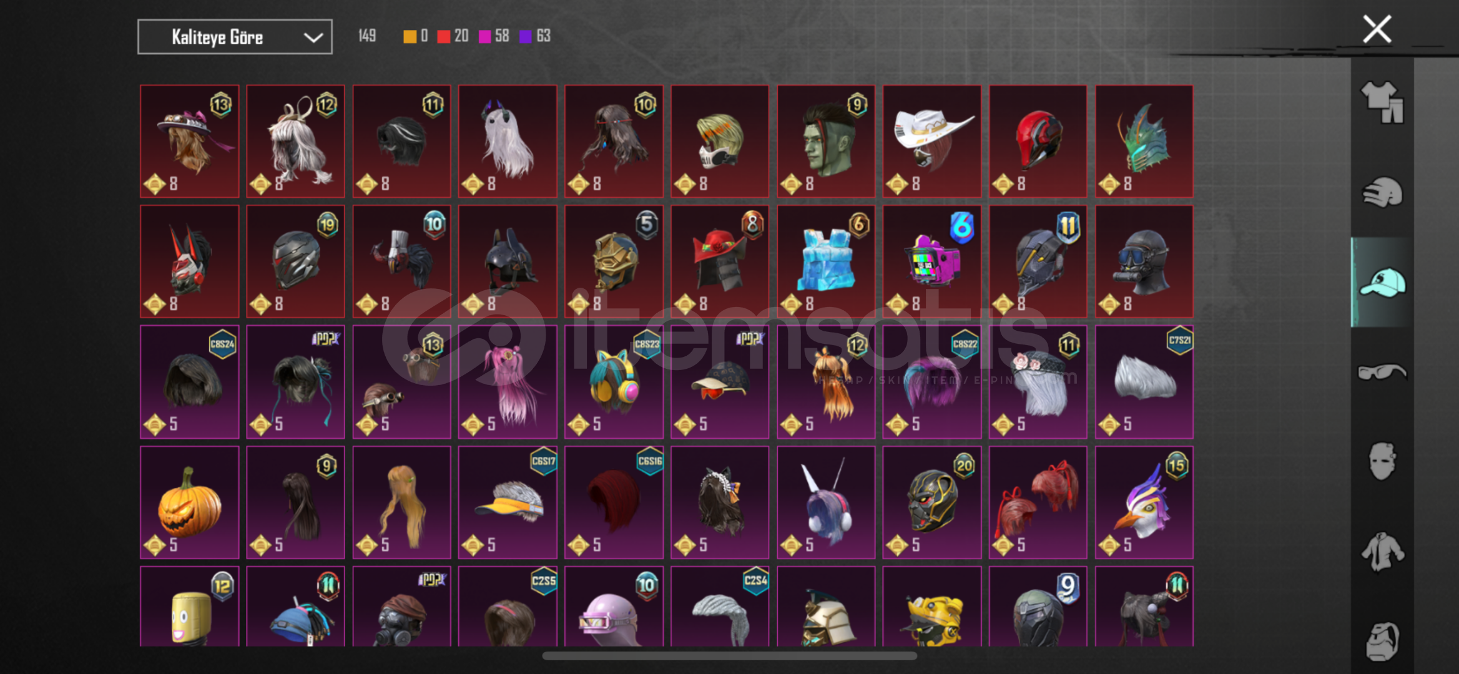Screen dimensions: 1459x674
Task: Open the outfits shirt category icon
Action: (x=1382, y=102)
